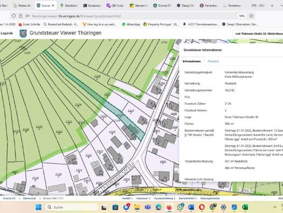Click the address search field showing Thälmann-Straße
283x213 pixels.
click(258, 34)
